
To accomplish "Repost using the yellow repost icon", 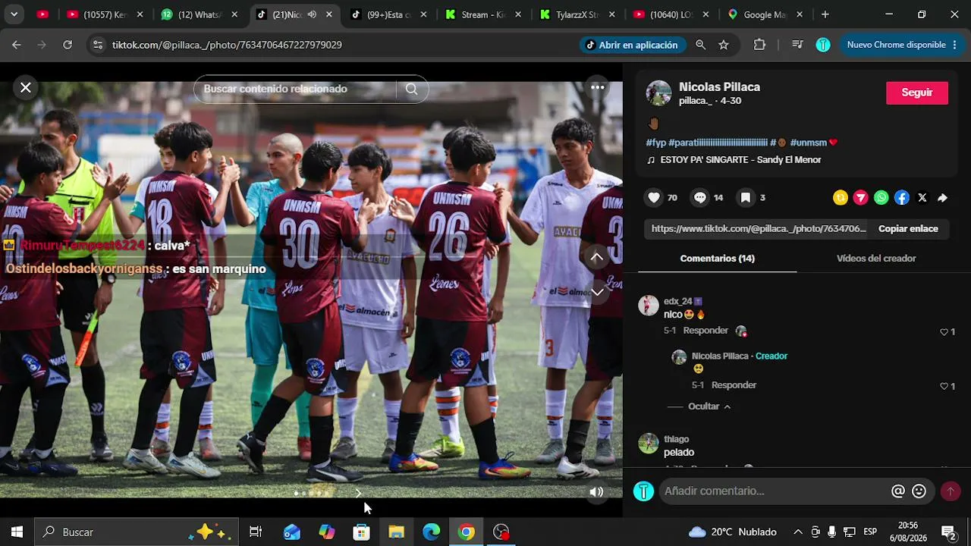I will pyautogui.click(x=841, y=198).
